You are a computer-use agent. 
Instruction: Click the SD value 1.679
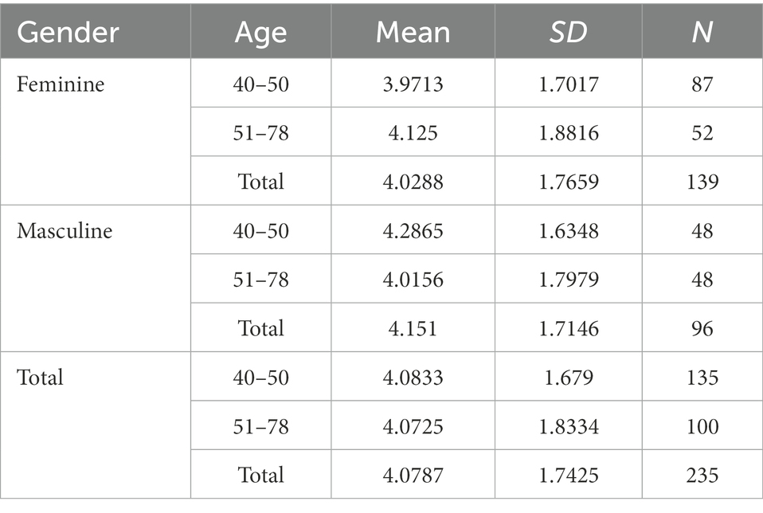point(569,378)
